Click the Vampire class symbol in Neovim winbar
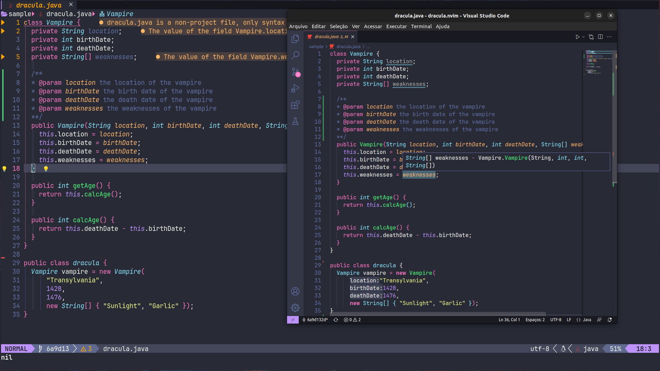This screenshot has height=371, width=660. pos(116,14)
